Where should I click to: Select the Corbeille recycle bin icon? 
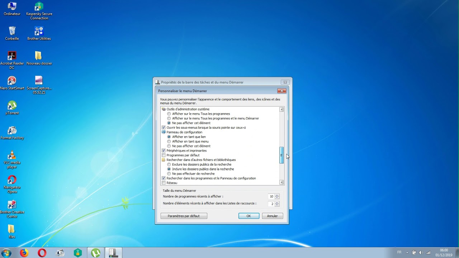[12, 33]
